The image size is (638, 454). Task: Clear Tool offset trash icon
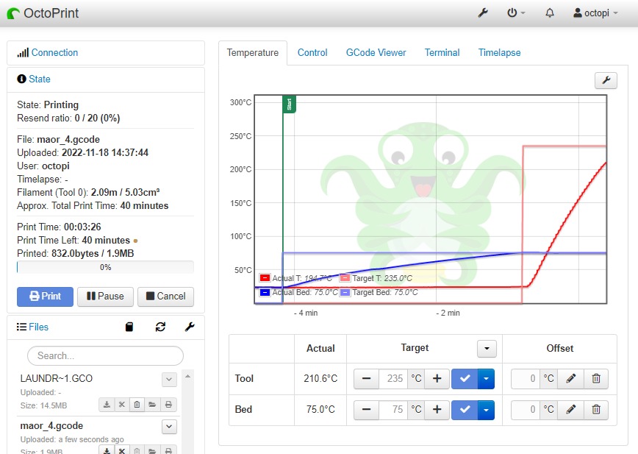point(596,379)
